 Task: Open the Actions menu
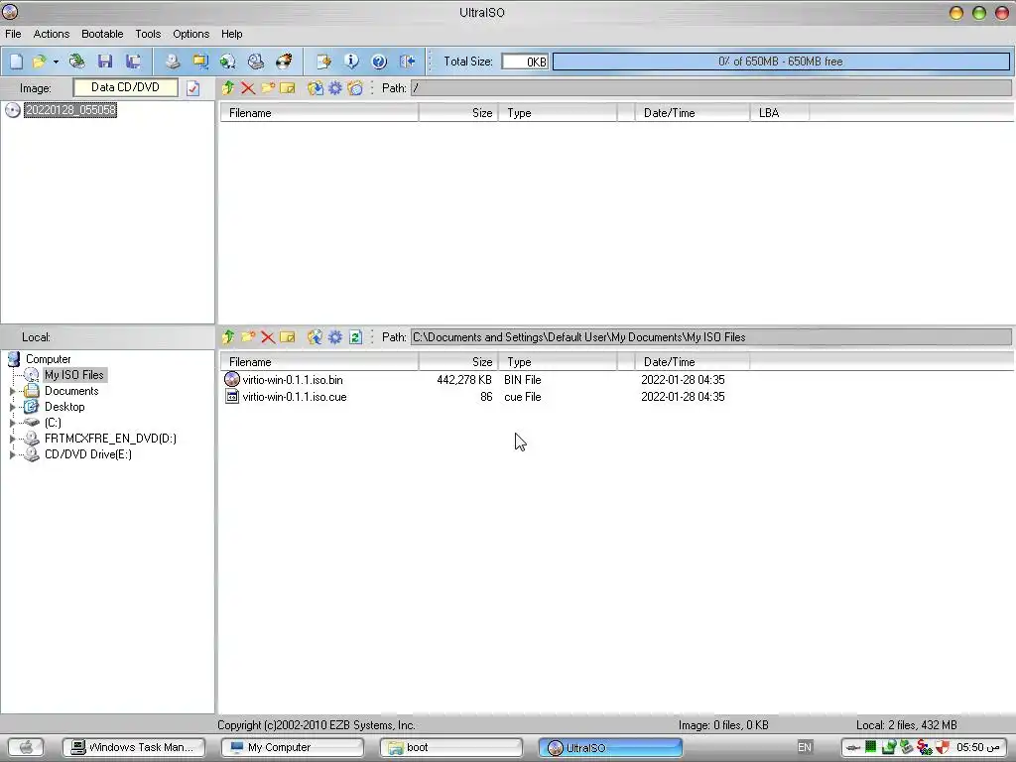[52, 34]
